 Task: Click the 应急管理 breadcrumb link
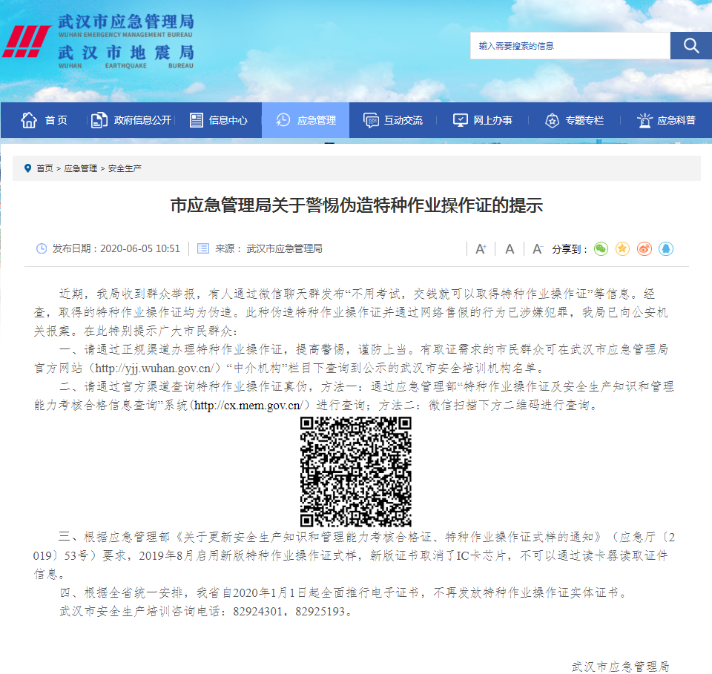pos(80,168)
